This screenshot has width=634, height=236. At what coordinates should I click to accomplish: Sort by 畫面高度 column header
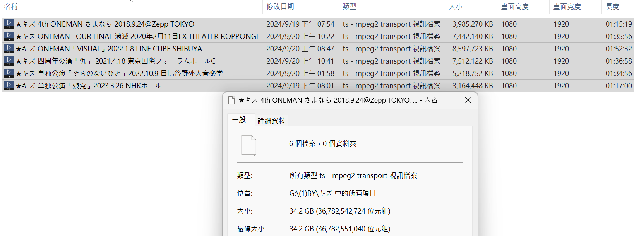pos(515,7)
